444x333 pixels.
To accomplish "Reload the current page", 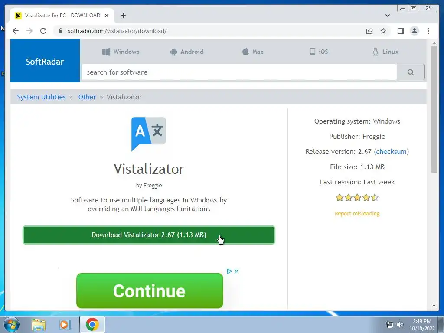I will click(43, 31).
